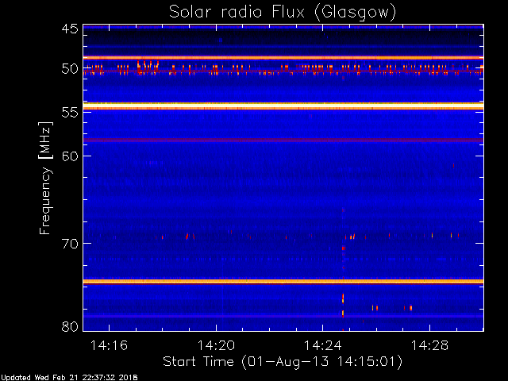The width and height of the screenshot is (508, 381).
Task: Click the 14:24 time tick label
Action: tap(323, 346)
